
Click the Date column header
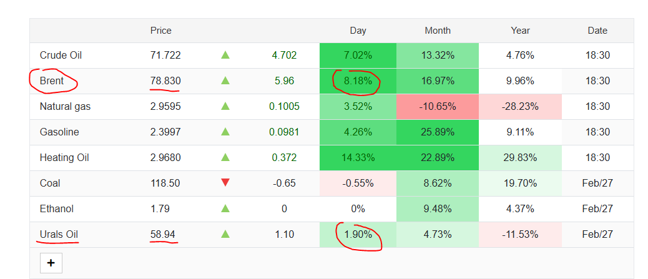[x=597, y=31]
